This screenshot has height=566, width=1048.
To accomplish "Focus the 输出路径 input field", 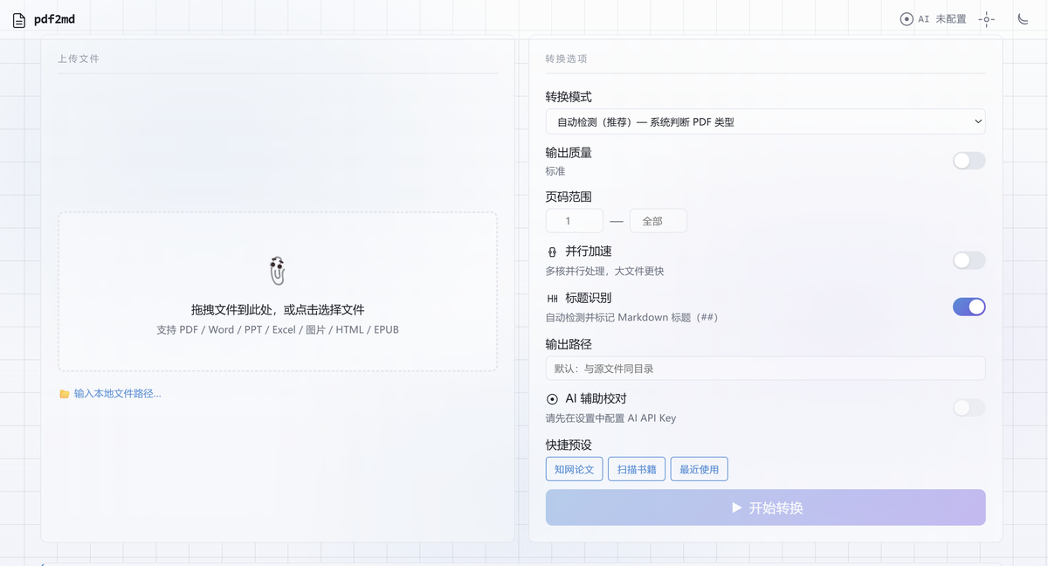I will click(x=766, y=369).
